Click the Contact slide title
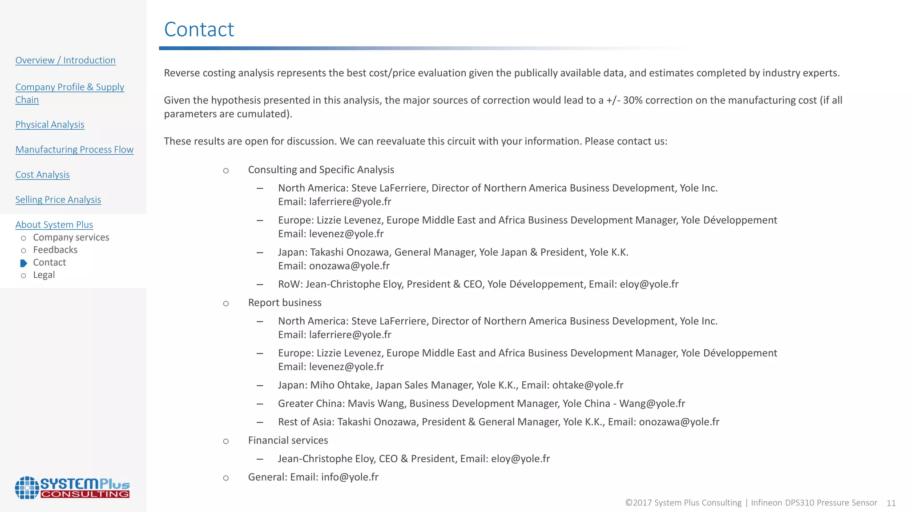The height and width of the screenshot is (512, 911). [x=199, y=29]
